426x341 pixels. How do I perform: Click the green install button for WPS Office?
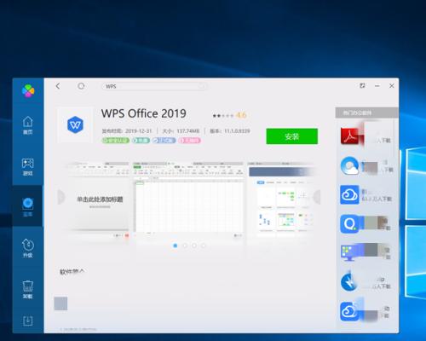pyautogui.click(x=291, y=136)
